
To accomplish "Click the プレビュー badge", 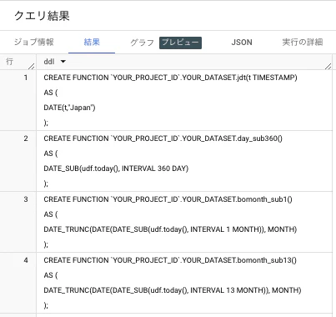I will click(180, 43).
